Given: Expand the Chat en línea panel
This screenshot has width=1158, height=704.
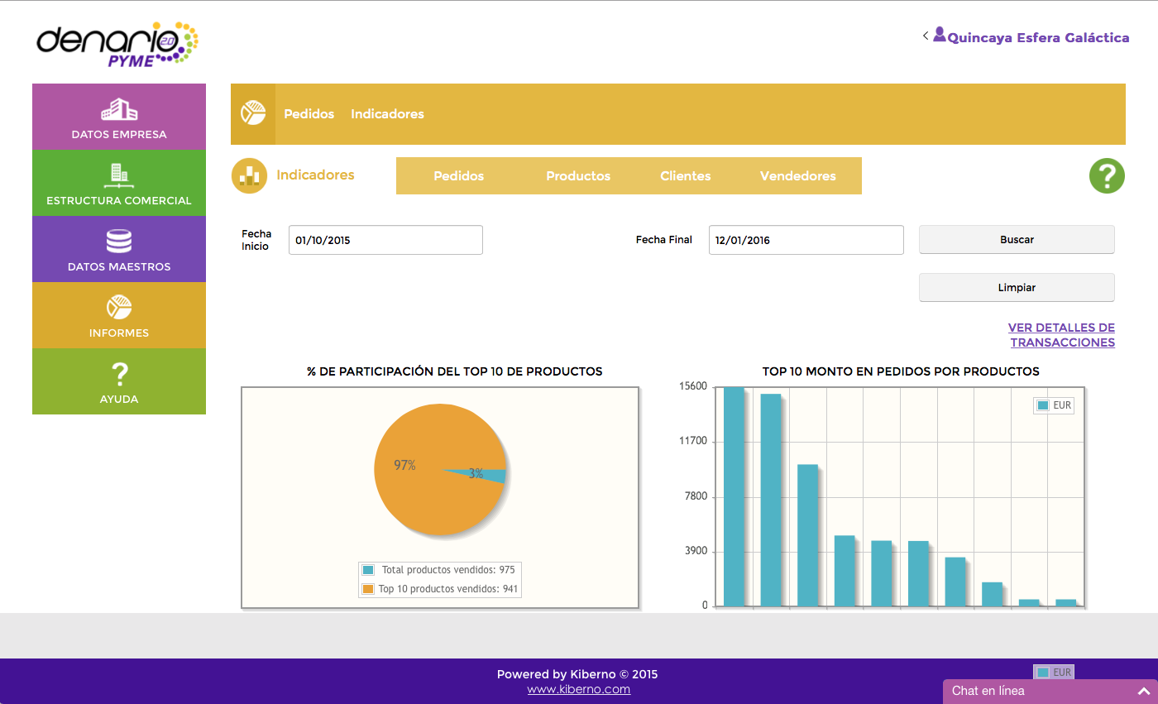Looking at the screenshot, I should pyautogui.click(x=1145, y=691).
